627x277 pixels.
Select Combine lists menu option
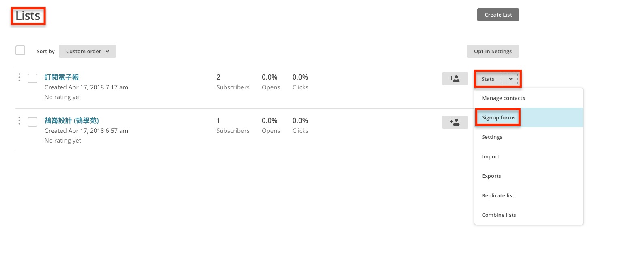click(499, 215)
